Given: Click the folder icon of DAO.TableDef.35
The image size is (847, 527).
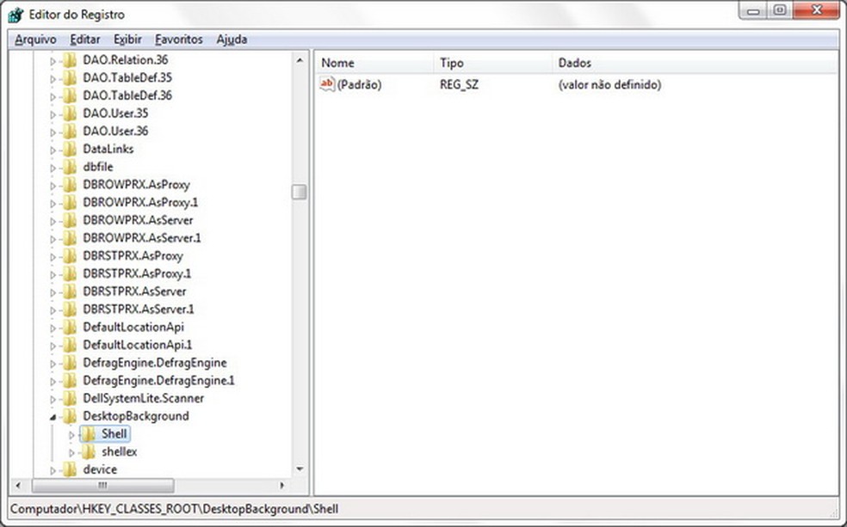Looking at the screenshot, I should 70,77.
